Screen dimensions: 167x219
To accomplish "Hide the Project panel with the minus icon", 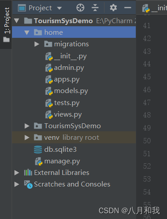I will pos(128,8).
